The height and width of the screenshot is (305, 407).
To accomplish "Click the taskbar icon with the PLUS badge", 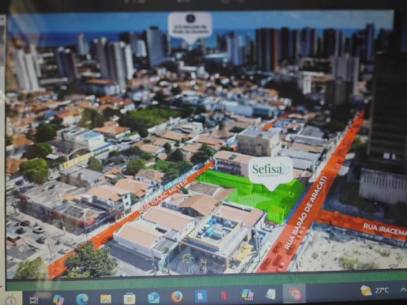I will (x=247, y=294).
